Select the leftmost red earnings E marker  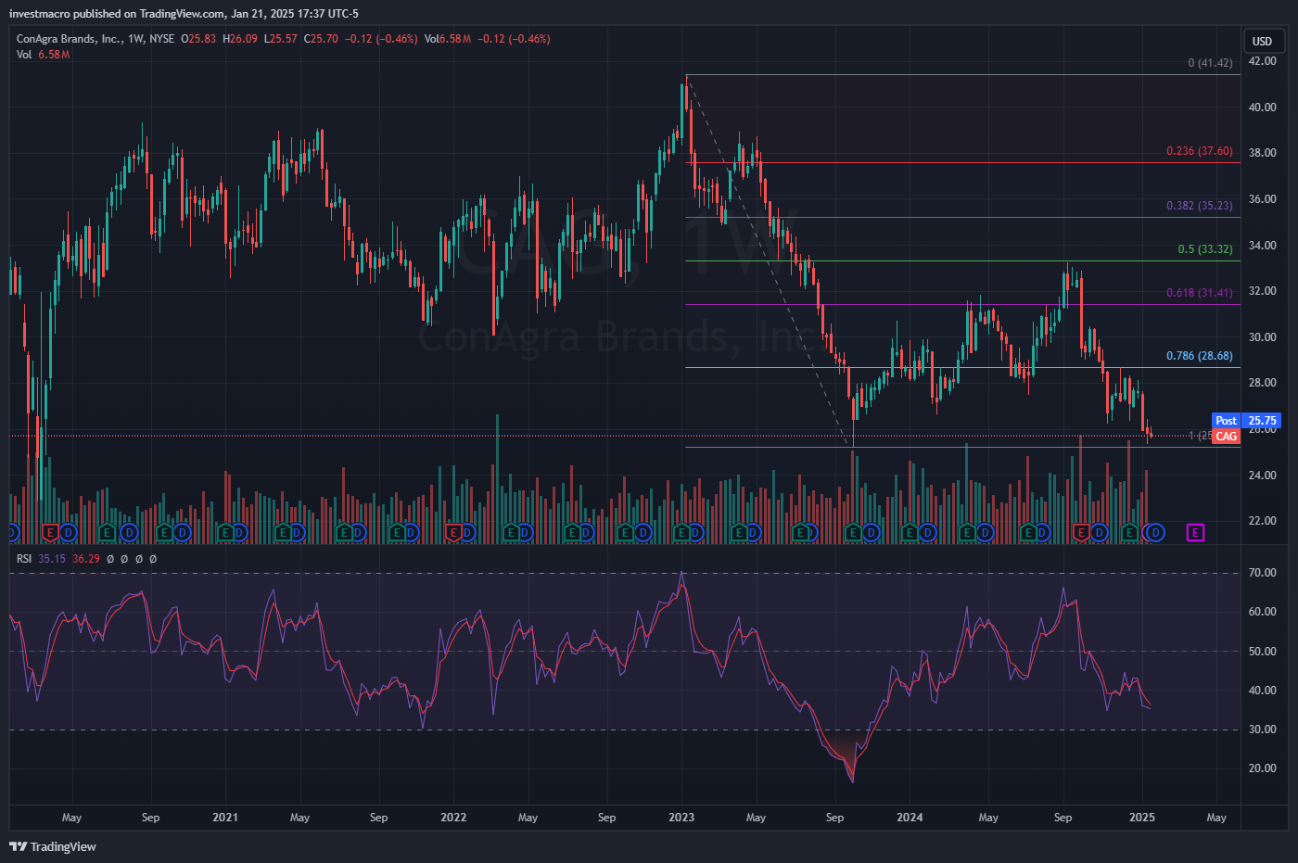tap(51, 532)
